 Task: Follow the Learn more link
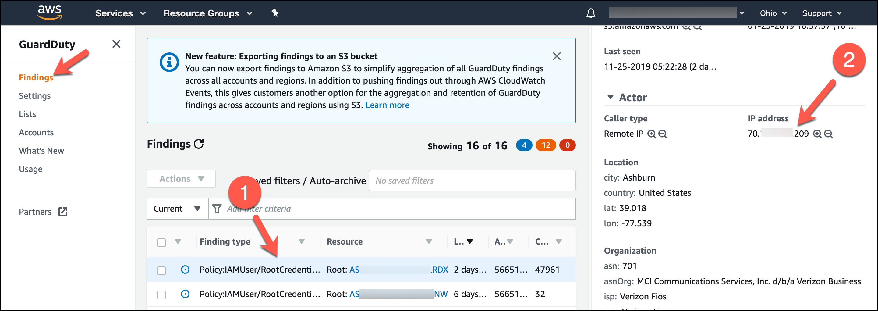[387, 105]
